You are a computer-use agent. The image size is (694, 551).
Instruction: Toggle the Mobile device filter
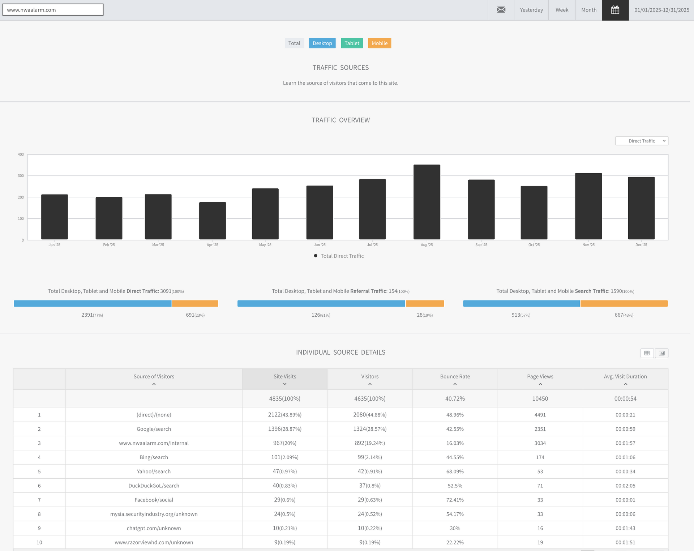(380, 43)
